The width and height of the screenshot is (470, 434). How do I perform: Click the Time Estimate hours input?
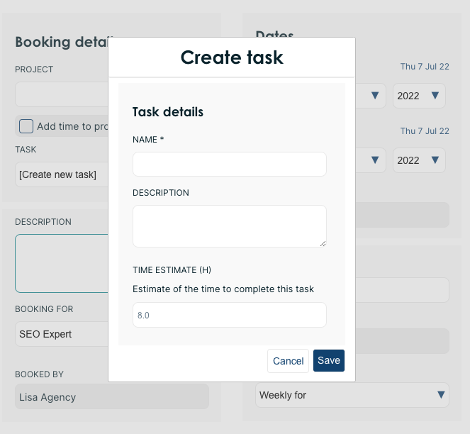point(229,315)
